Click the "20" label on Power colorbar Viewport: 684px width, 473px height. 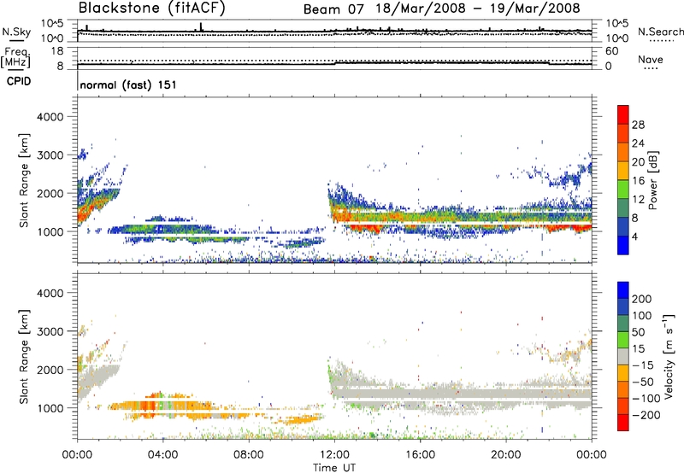point(638,162)
